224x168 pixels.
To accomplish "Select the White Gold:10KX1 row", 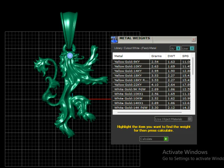I will pos(151,94).
